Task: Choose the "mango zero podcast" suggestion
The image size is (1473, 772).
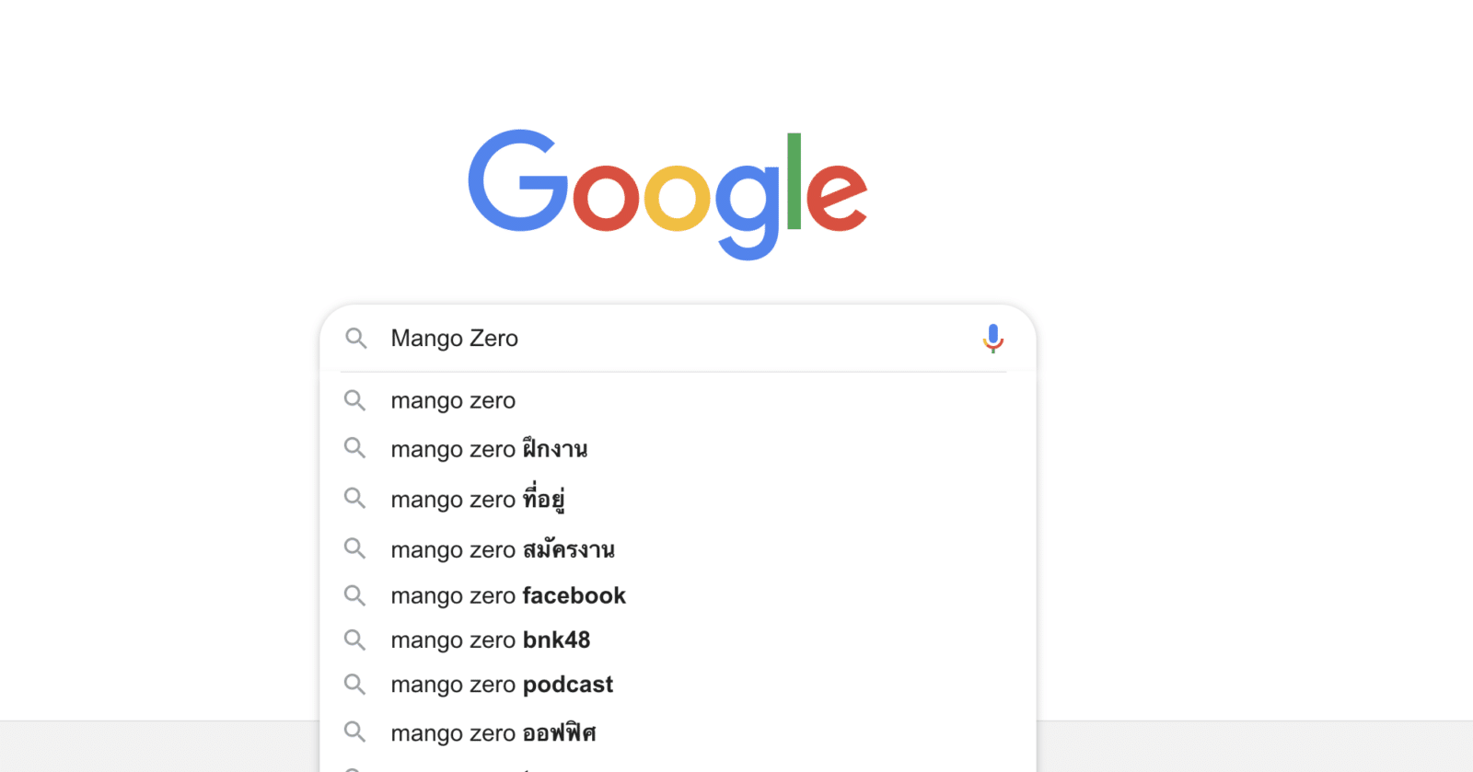Action: click(501, 684)
